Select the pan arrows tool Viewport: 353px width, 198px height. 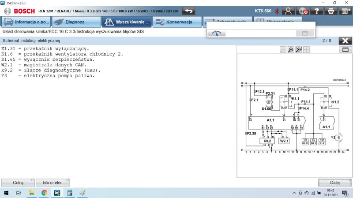click(306, 50)
